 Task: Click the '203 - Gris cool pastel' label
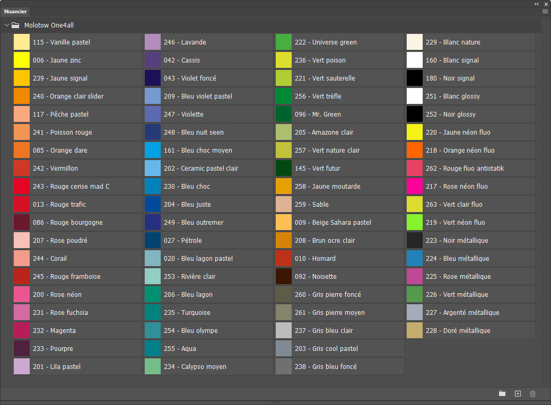coord(327,349)
